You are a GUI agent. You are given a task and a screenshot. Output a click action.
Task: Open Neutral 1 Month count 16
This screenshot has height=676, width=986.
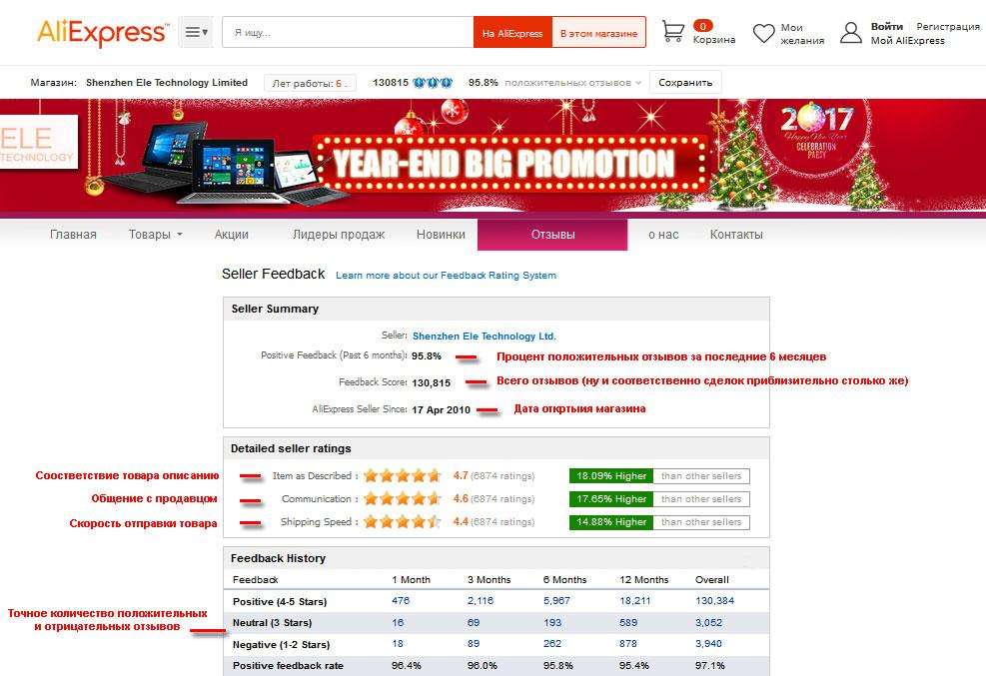[398, 623]
